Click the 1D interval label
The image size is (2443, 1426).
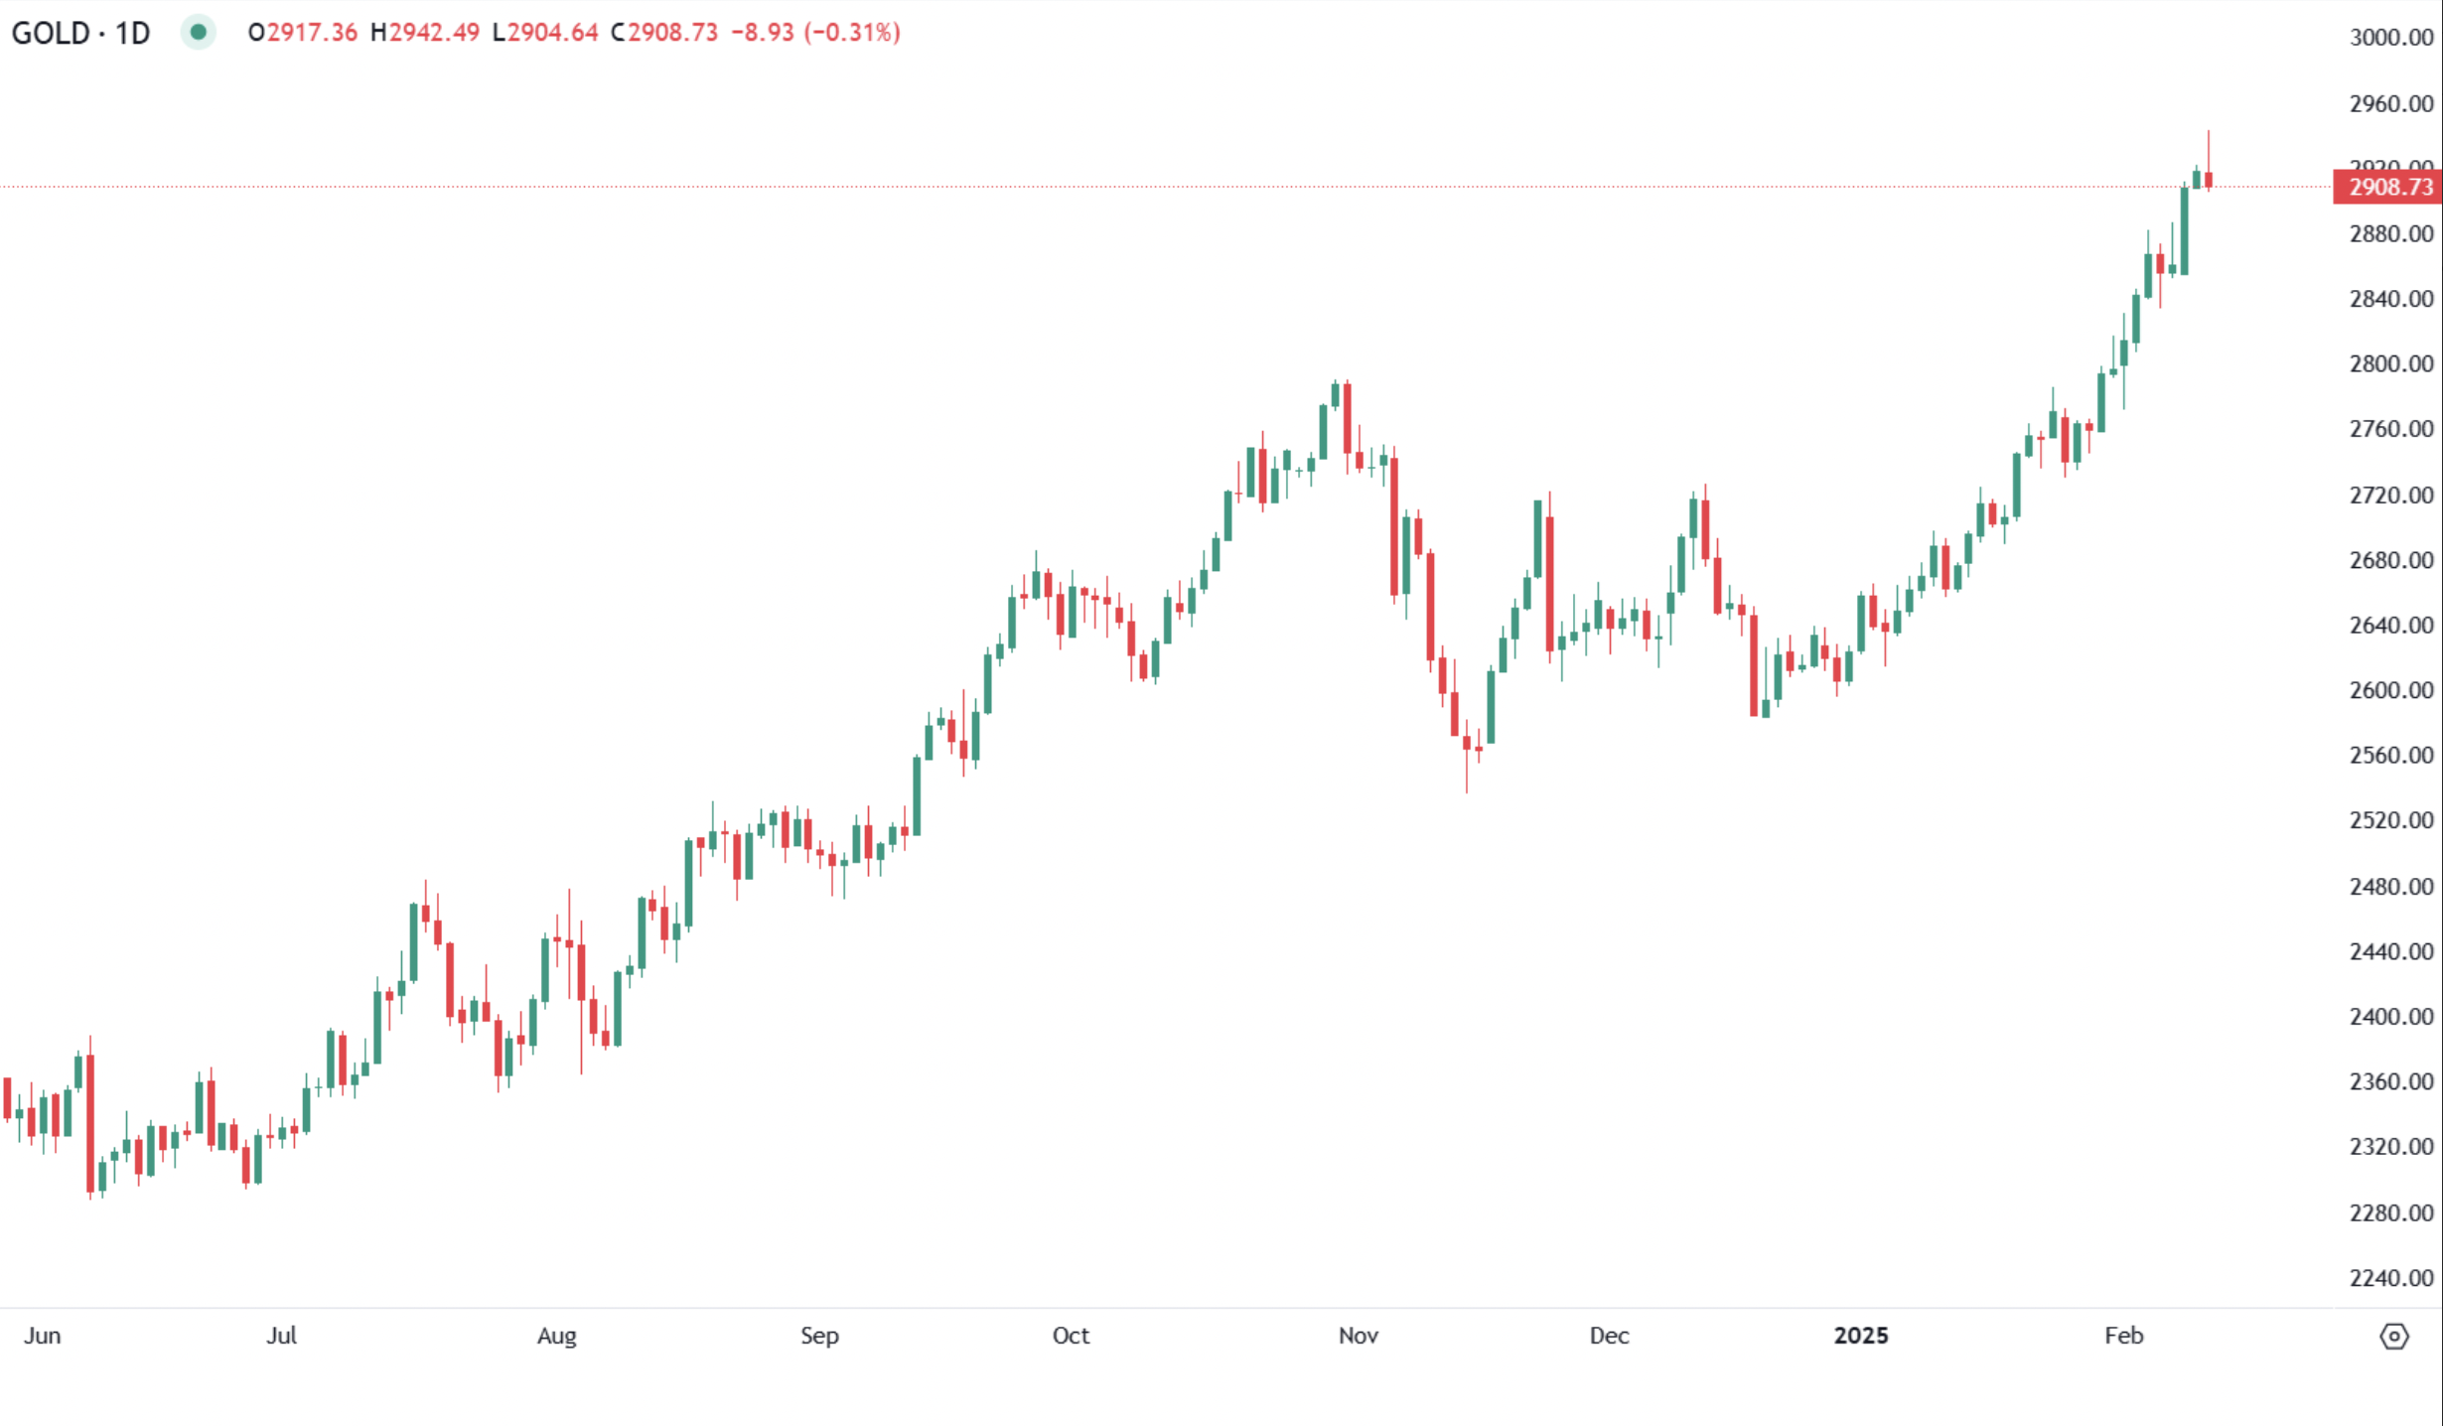coord(132,33)
